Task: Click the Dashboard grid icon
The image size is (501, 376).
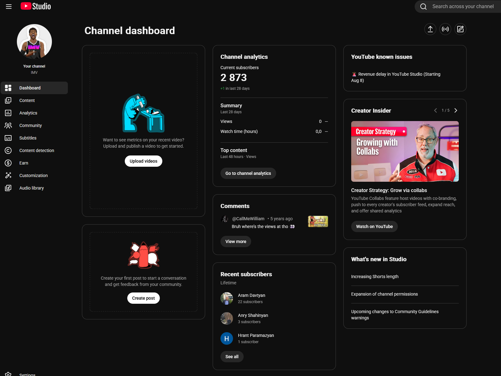Action: 8,88
